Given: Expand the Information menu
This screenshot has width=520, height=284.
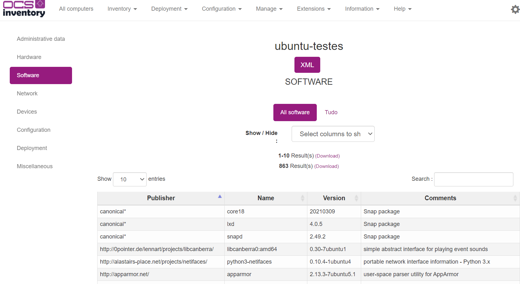Looking at the screenshot, I should coord(362,9).
